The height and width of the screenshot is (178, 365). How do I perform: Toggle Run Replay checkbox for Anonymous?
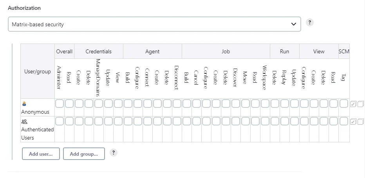click(284, 104)
